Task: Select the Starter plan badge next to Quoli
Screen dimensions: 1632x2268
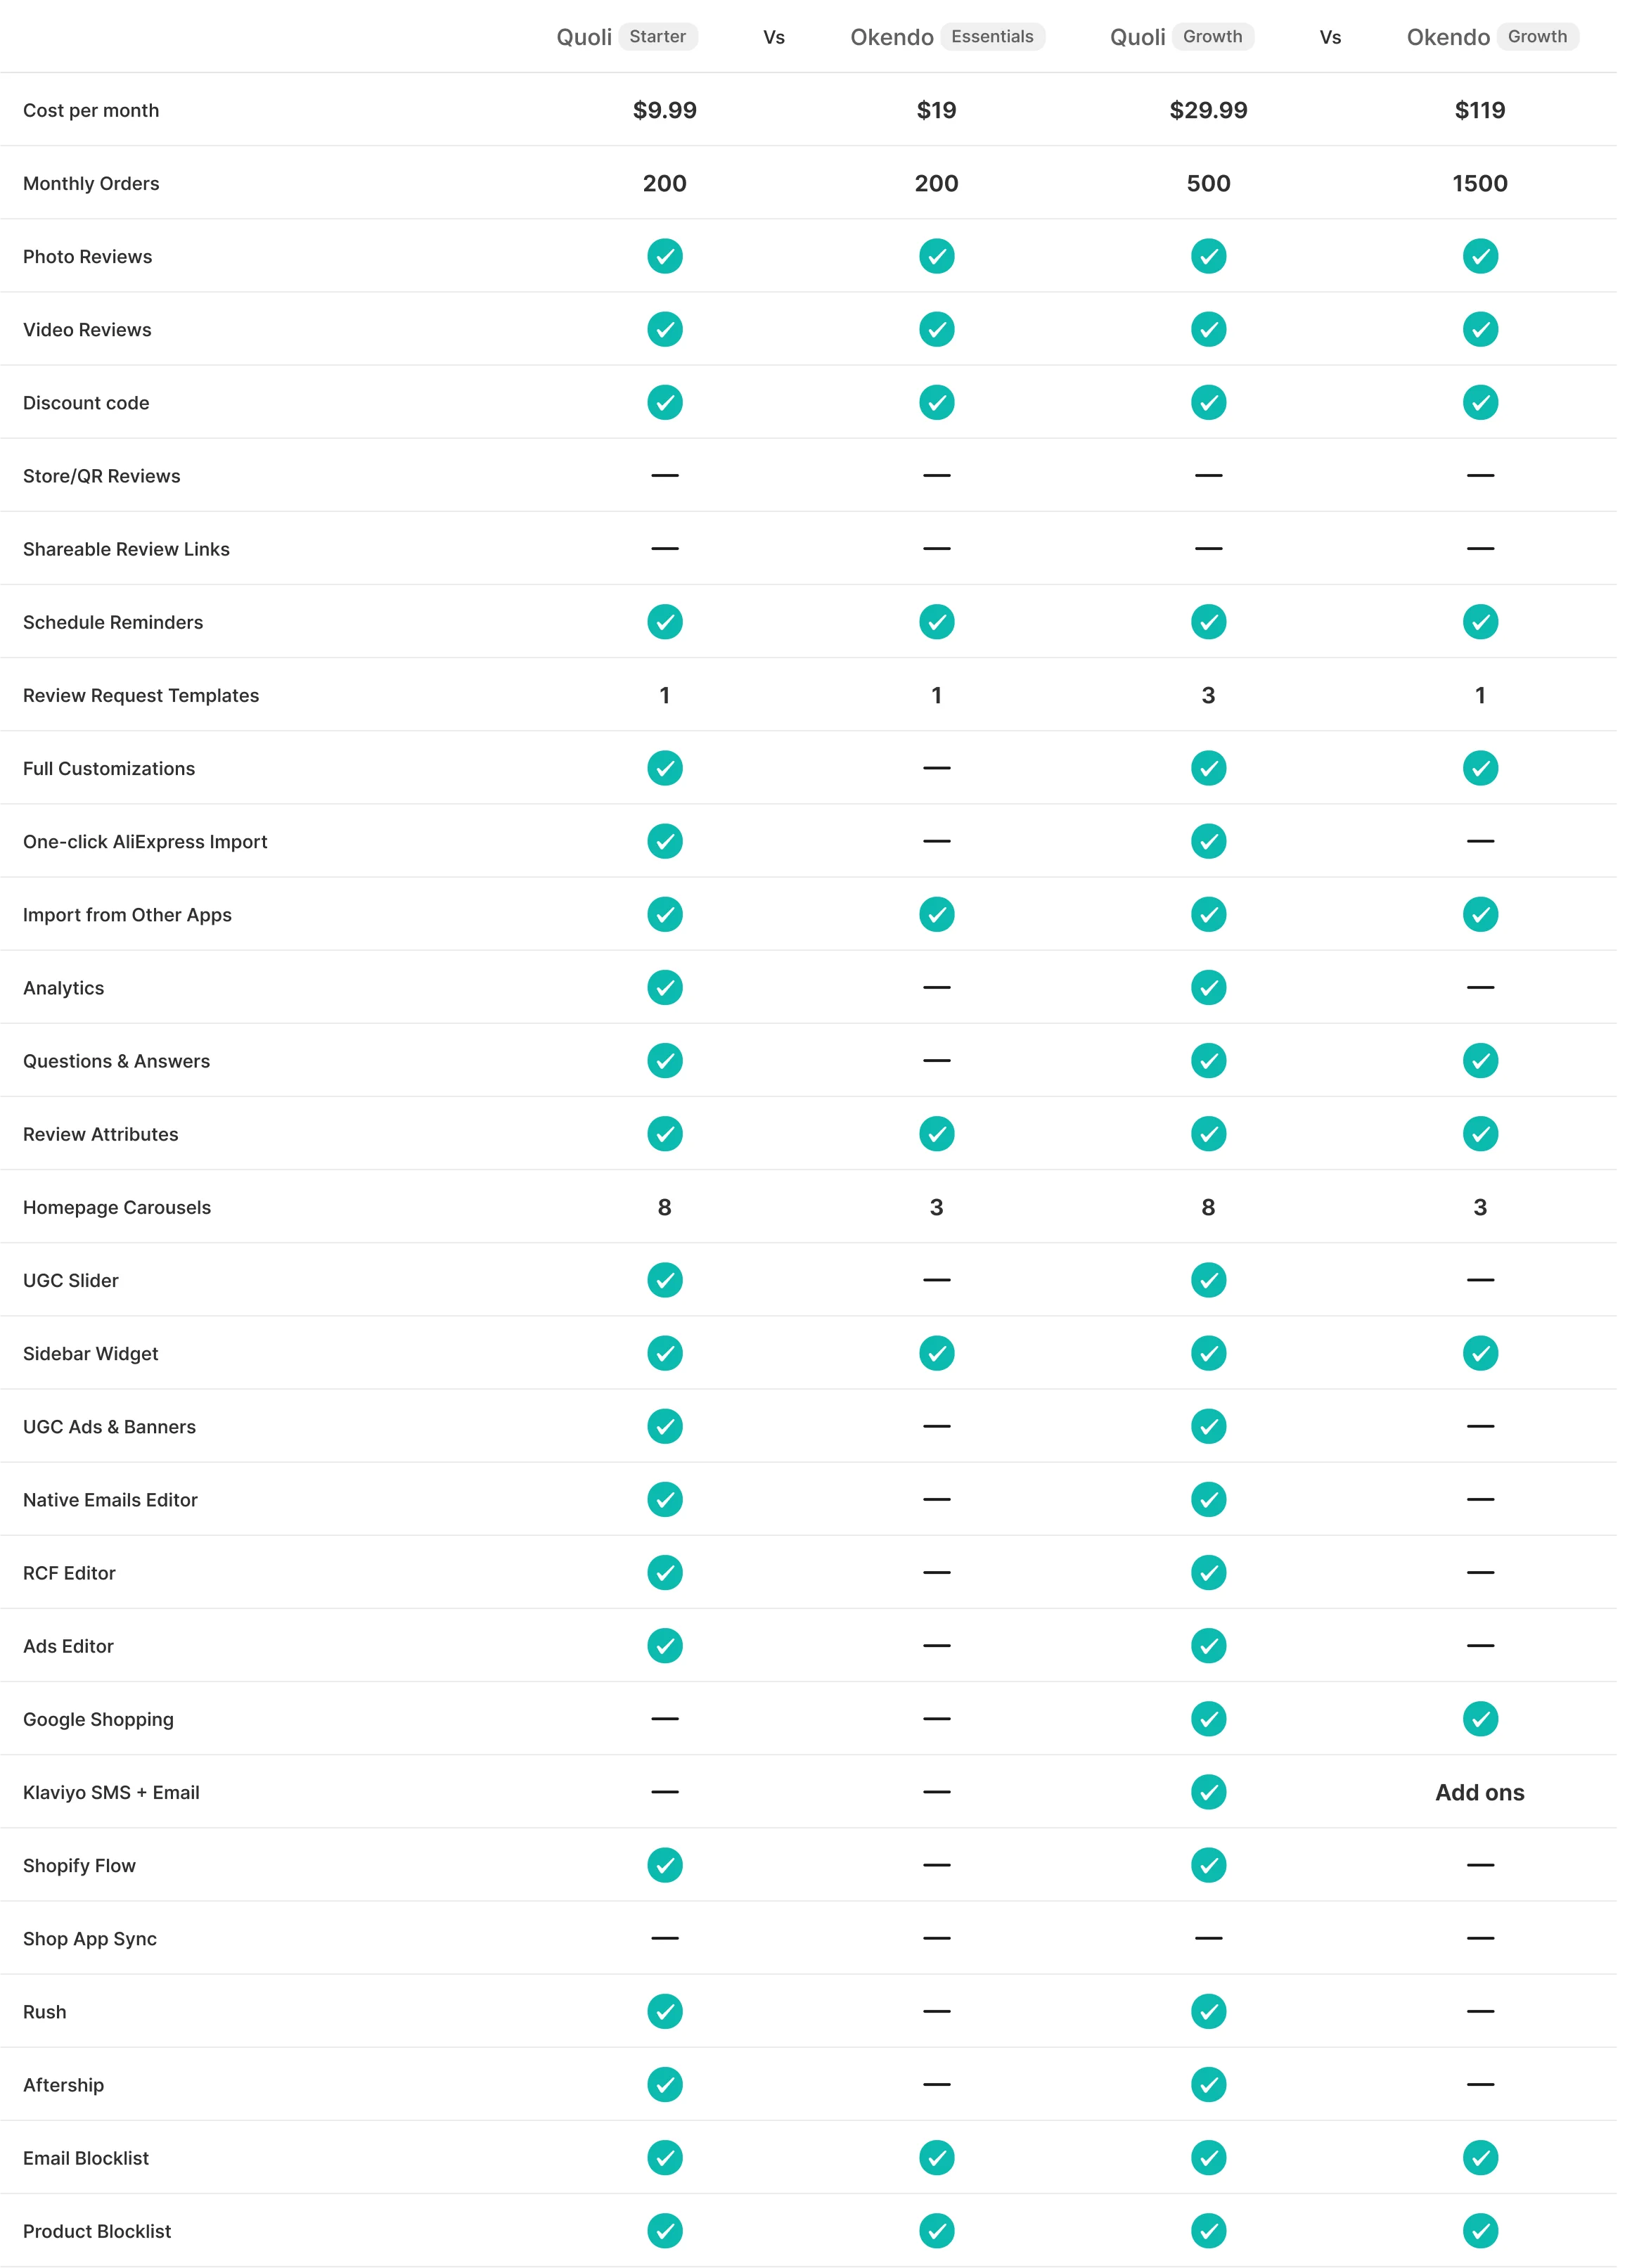Action: (x=657, y=37)
